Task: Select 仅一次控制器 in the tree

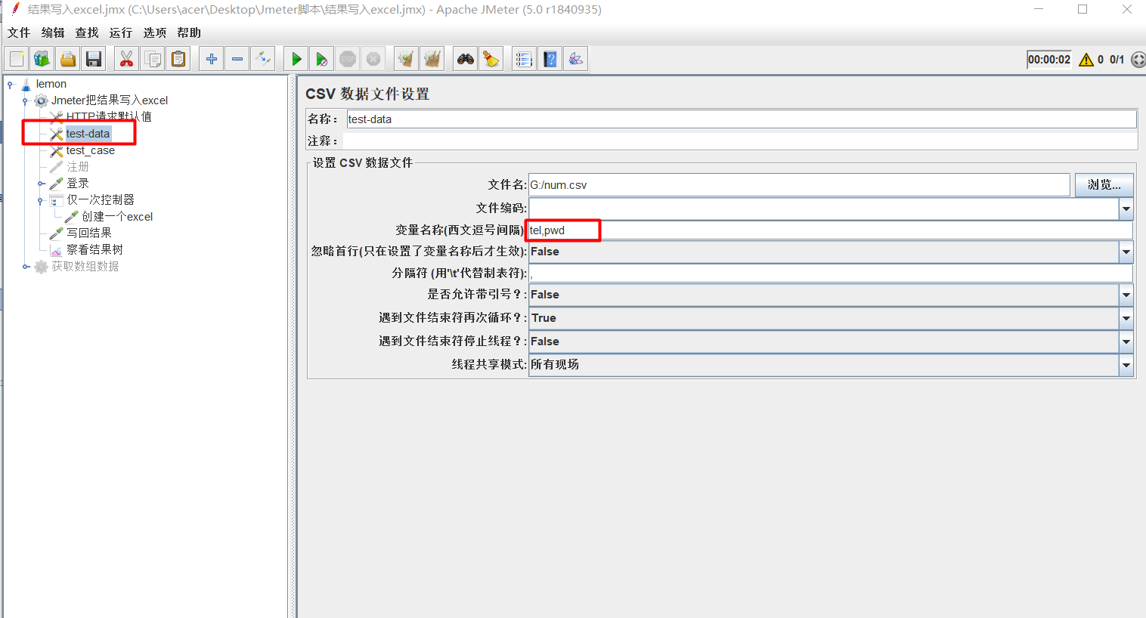Action: pos(101,200)
